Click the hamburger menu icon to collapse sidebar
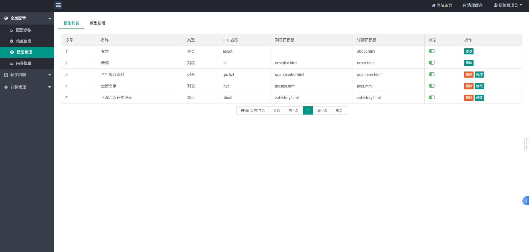529x252 pixels. [x=58, y=5]
